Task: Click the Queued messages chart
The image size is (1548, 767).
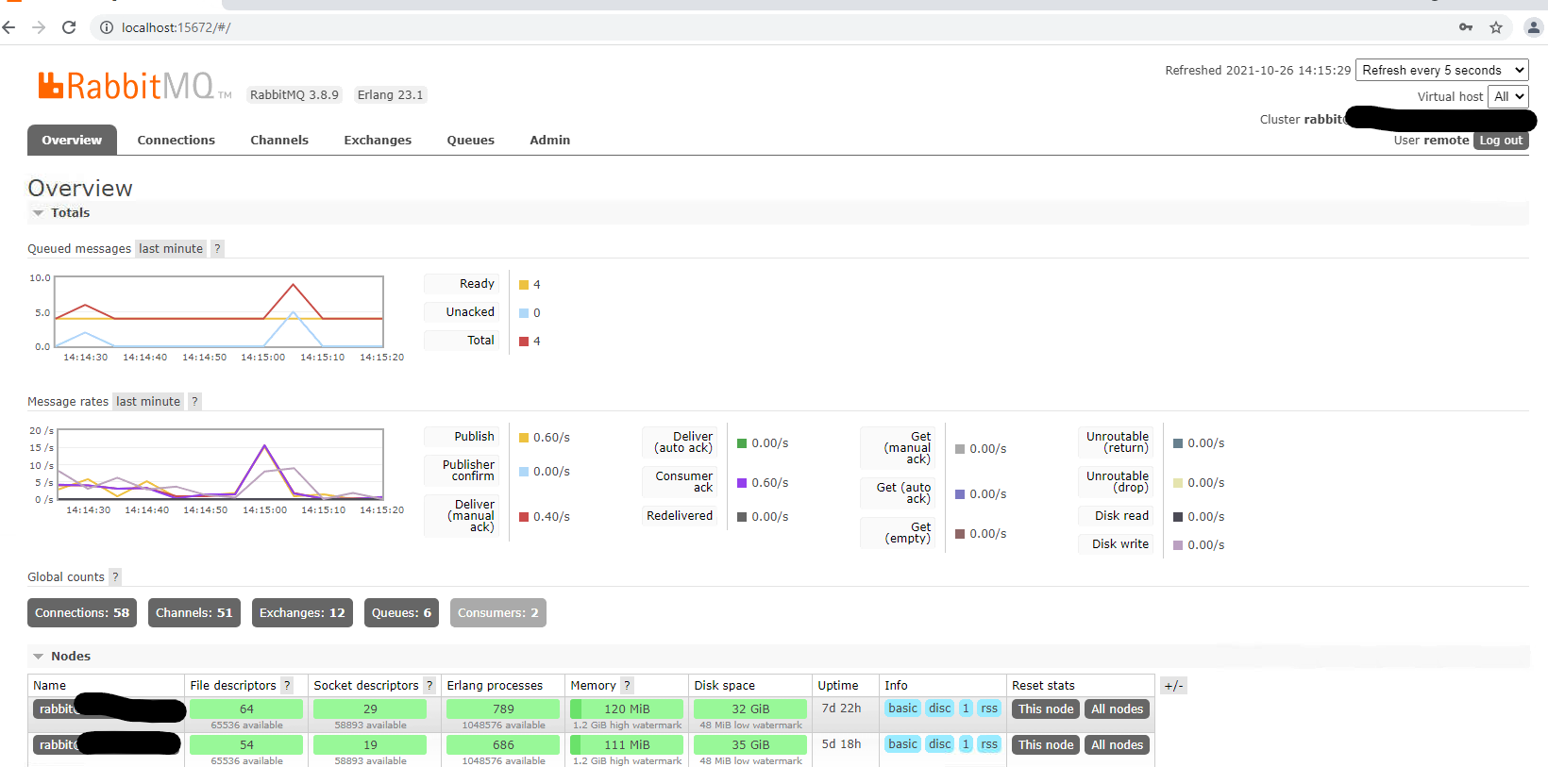Action: click(x=219, y=311)
